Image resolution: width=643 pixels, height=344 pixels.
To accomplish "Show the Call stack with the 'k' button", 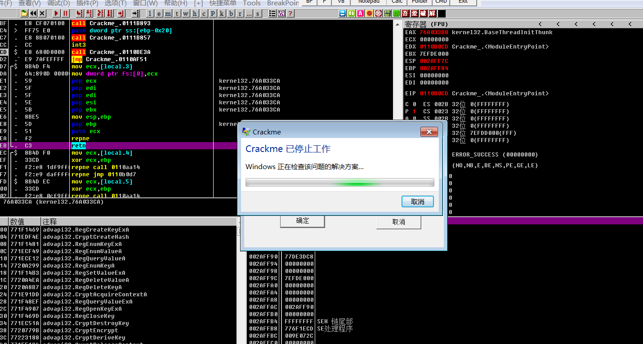I will 222,13.
